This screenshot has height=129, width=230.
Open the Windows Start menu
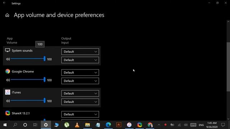click(x=5, y=125)
